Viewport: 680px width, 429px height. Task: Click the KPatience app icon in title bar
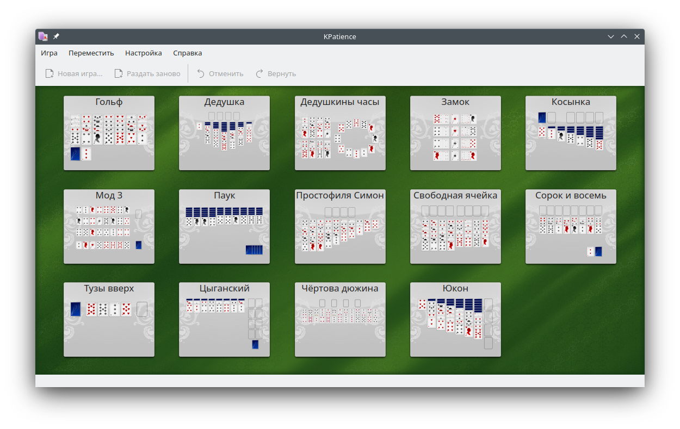pyautogui.click(x=43, y=36)
